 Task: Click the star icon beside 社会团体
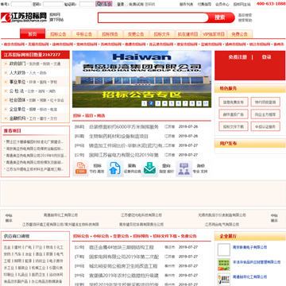point(6,100)
